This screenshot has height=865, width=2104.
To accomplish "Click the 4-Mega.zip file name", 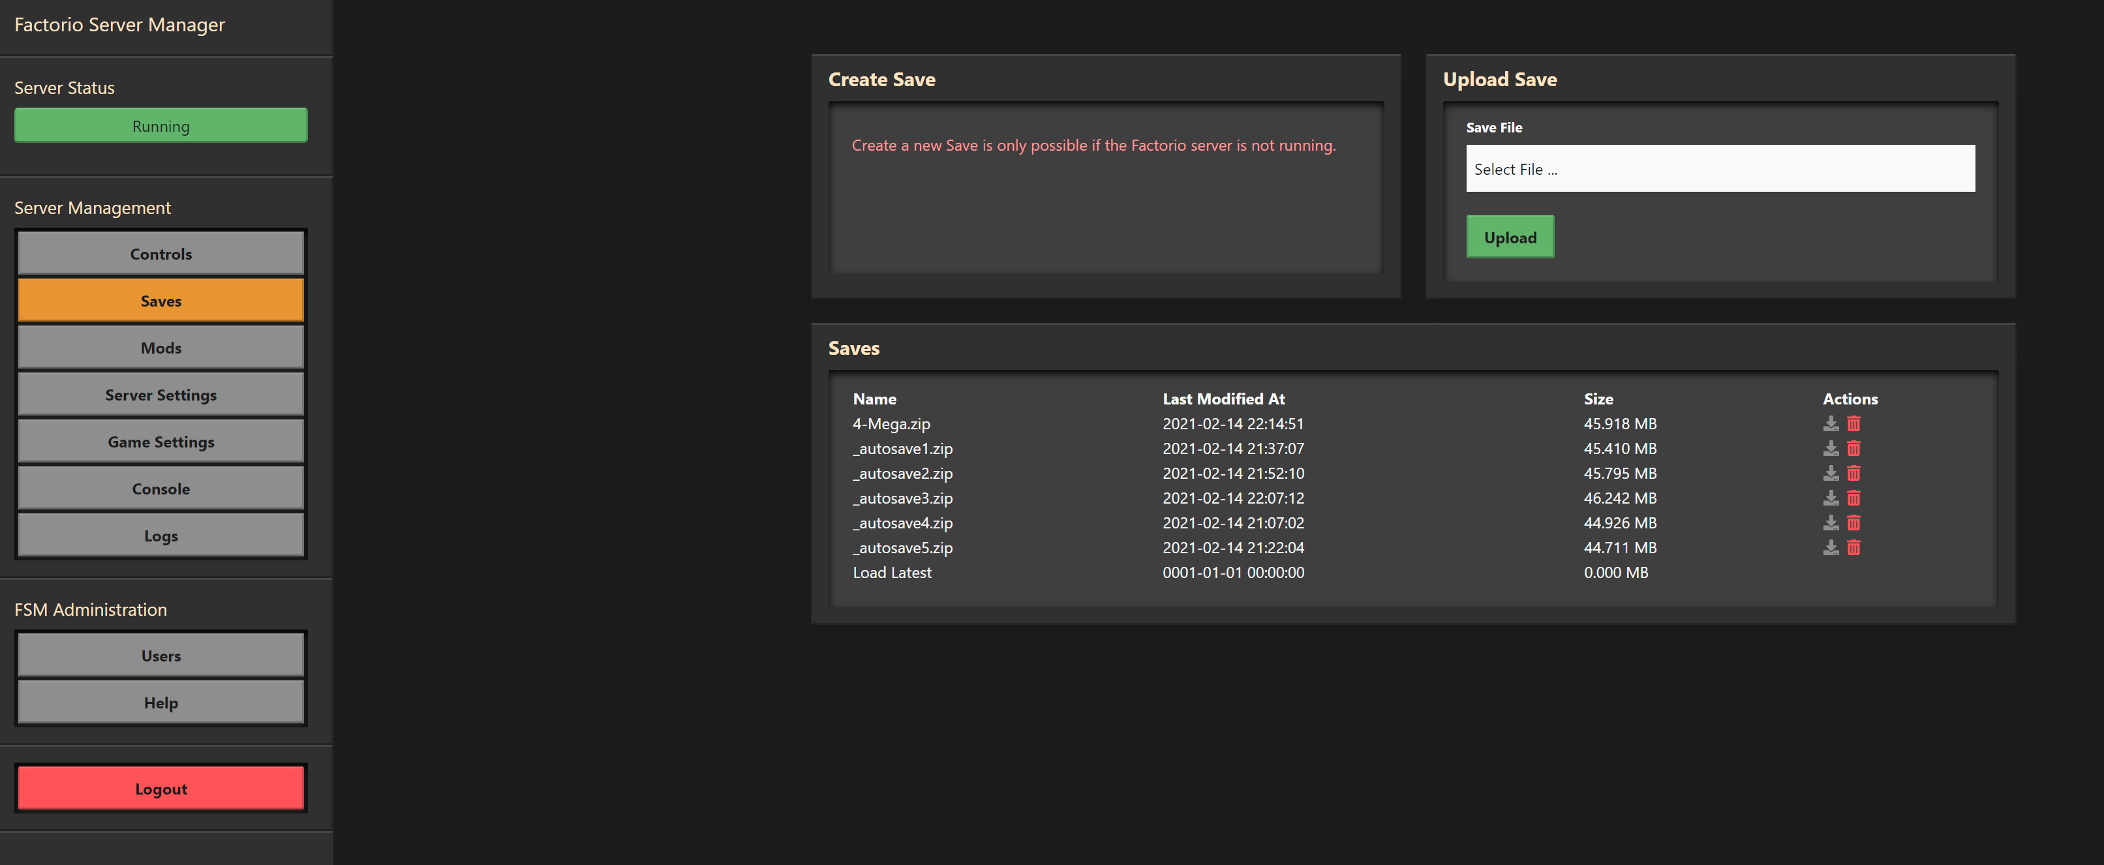I will tap(891, 424).
